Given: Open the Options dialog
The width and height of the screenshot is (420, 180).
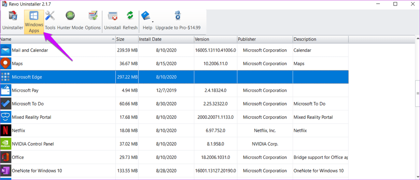Looking at the screenshot, I should pyautogui.click(x=93, y=21).
